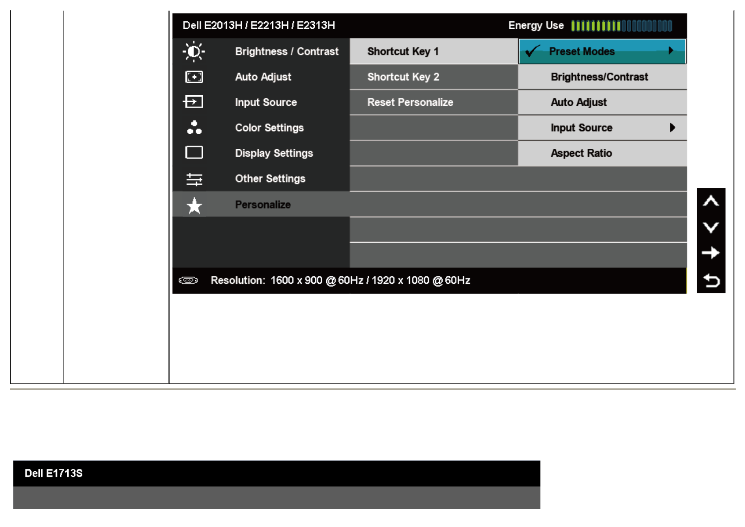Choose Aspect Ratio shortcut option

coord(602,153)
